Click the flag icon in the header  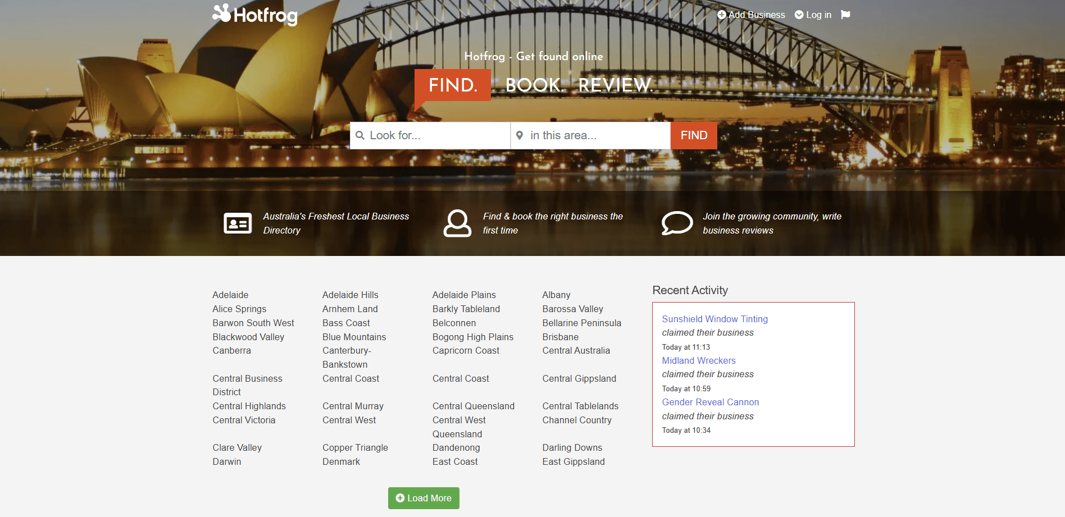point(845,15)
